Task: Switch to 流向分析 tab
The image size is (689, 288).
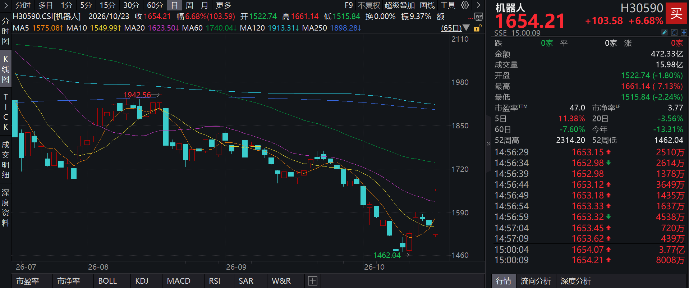Action: pyautogui.click(x=536, y=281)
